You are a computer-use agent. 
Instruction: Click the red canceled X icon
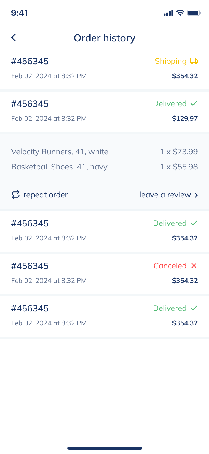click(194, 266)
